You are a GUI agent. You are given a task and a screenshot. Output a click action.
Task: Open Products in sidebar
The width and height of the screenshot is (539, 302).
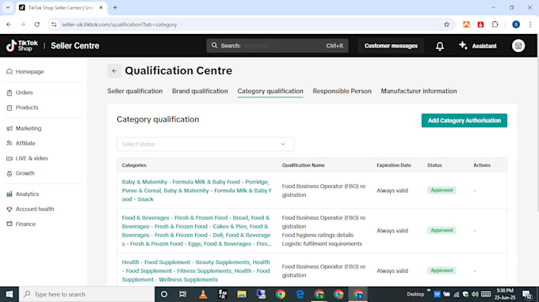pos(27,108)
